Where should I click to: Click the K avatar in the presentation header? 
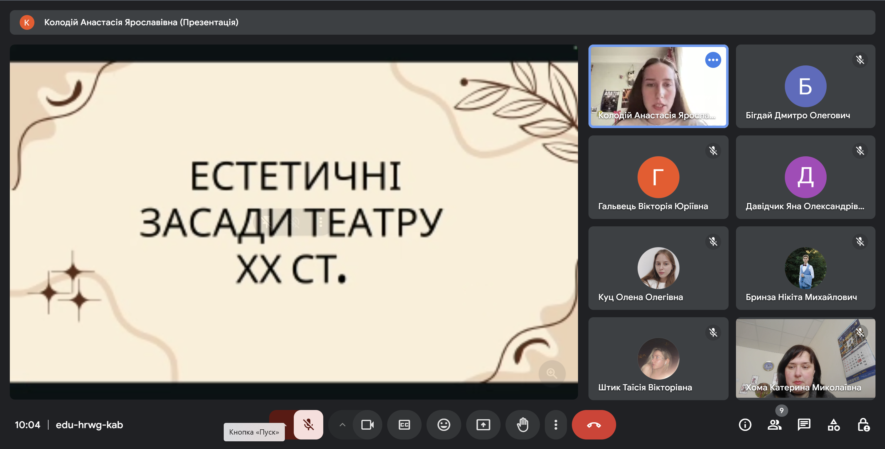coord(27,22)
